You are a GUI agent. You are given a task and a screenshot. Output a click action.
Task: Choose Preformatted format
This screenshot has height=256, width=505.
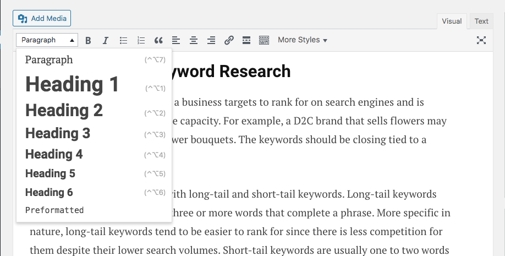click(94, 210)
